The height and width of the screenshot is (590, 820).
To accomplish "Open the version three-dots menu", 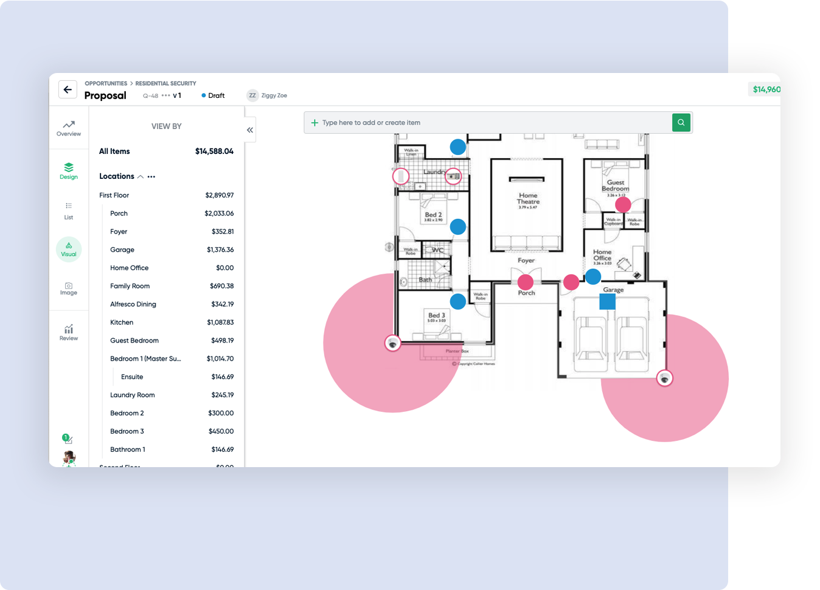I will [x=165, y=95].
